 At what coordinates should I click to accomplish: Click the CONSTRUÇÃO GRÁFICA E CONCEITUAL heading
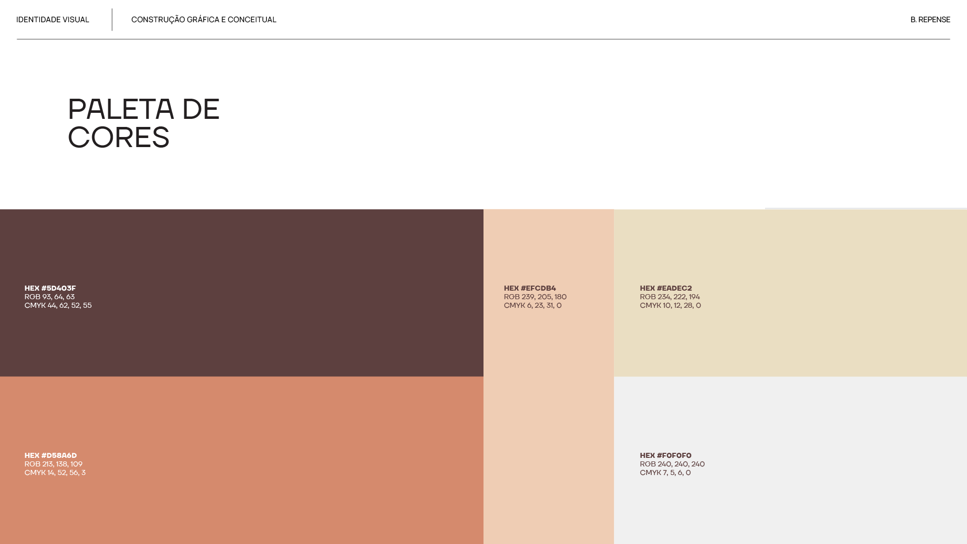pyautogui.click(x=203, y=20)
